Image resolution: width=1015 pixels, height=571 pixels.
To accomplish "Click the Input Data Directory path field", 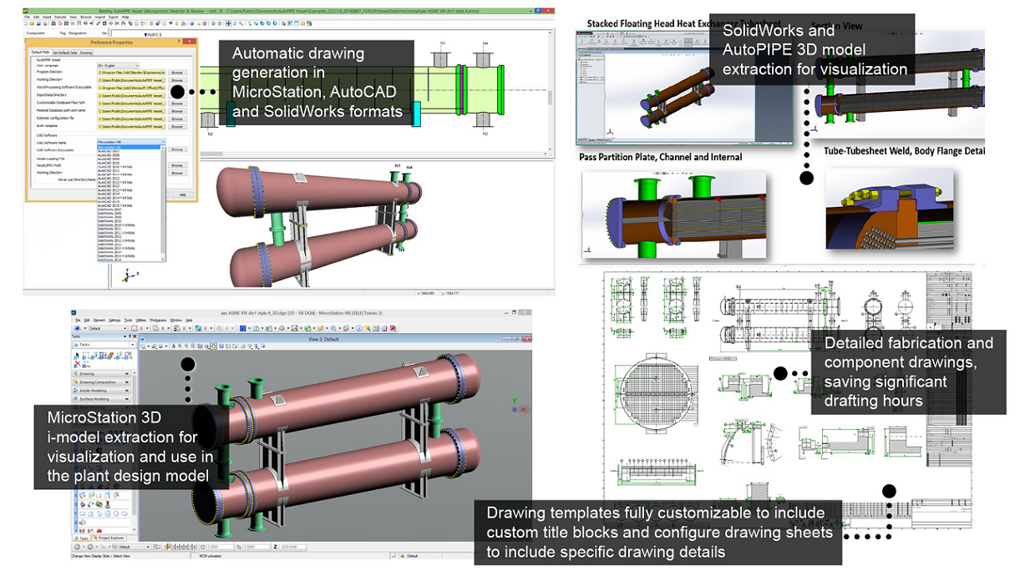I will click(x=131, y=96).
